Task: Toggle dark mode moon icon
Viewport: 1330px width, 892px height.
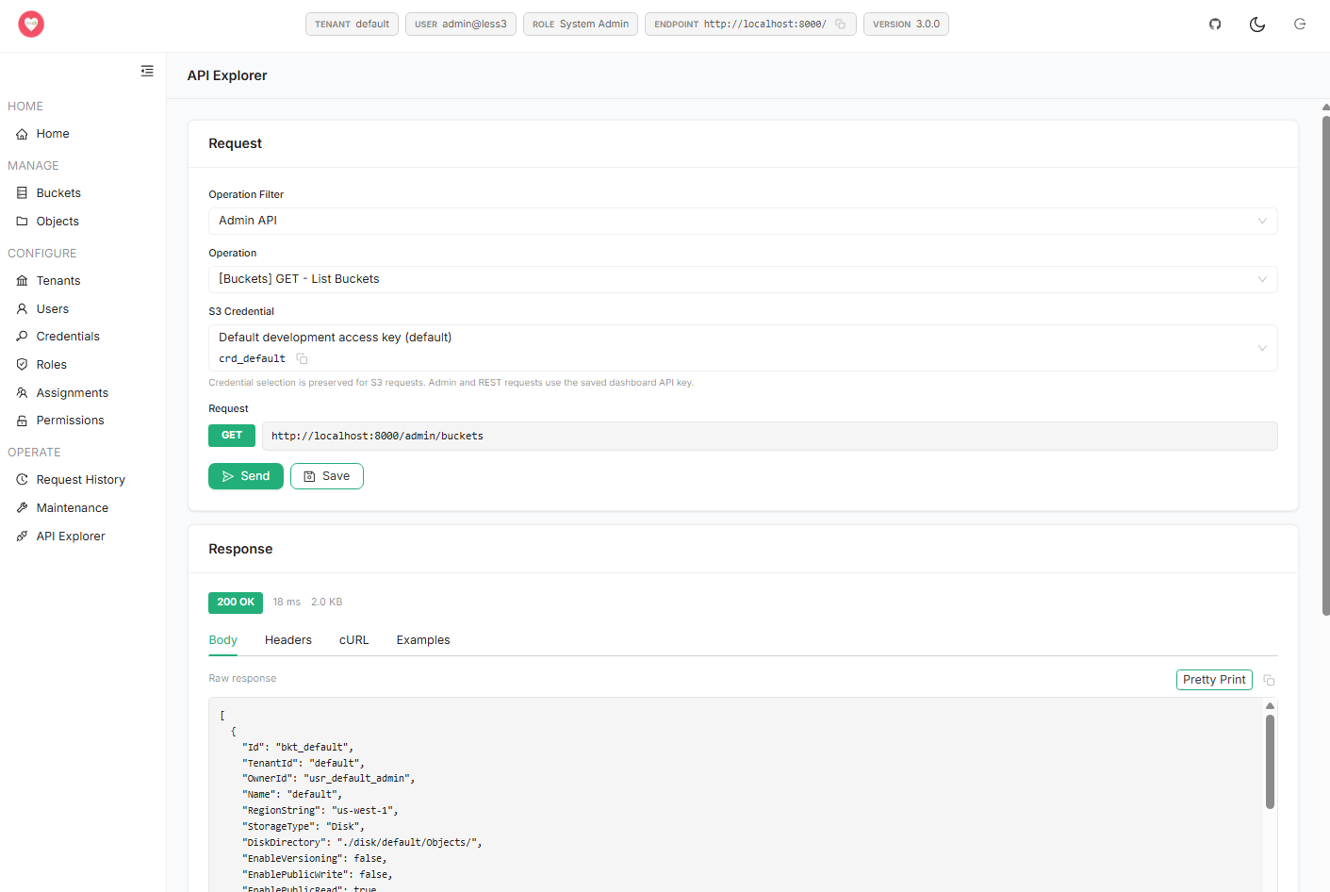Action: click(1257, 24)
